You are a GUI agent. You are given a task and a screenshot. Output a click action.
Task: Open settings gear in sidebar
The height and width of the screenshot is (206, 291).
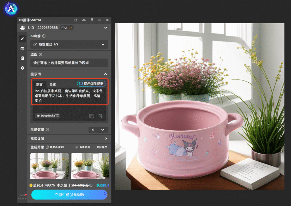coord(22,68)
